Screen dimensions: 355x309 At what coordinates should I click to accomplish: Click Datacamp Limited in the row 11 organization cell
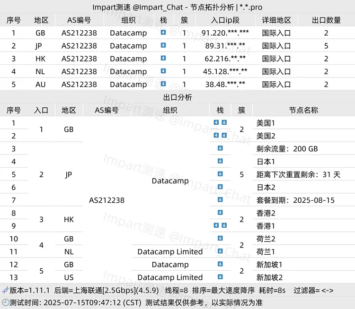(x=170, y=251)
